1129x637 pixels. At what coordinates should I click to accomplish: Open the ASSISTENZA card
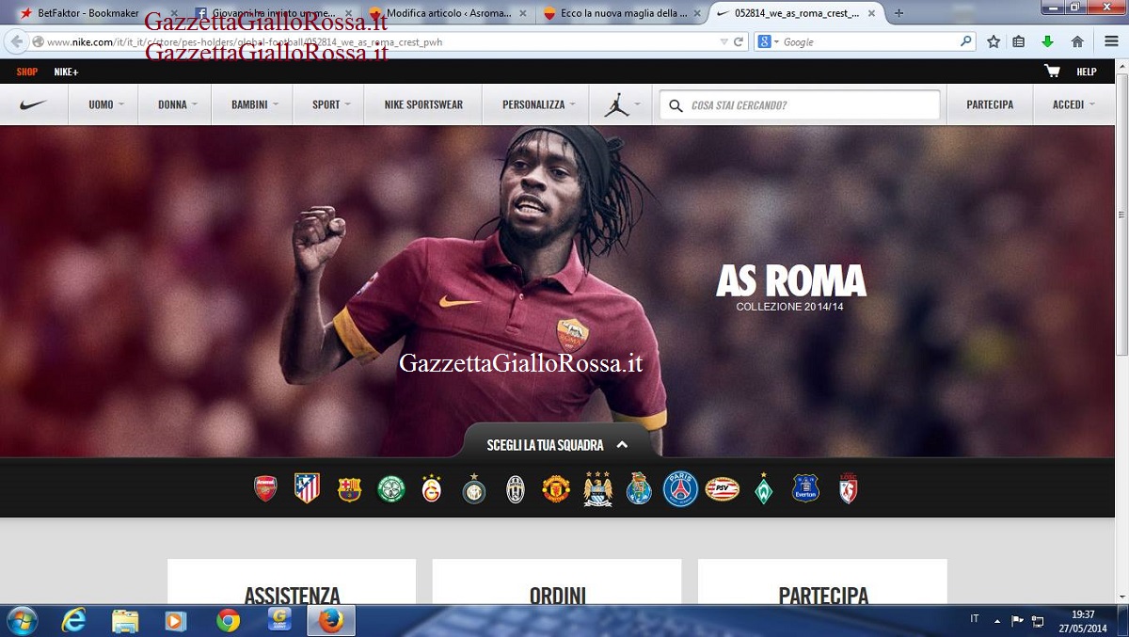[x=292, y=581]
